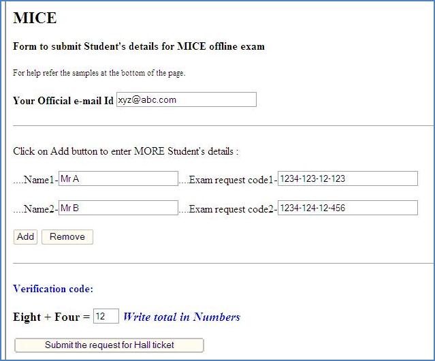The width and height of the screenshot is (435, 361).
Task: Click the 'Eight + Four =' text
Action: click(x=52, y=317)
